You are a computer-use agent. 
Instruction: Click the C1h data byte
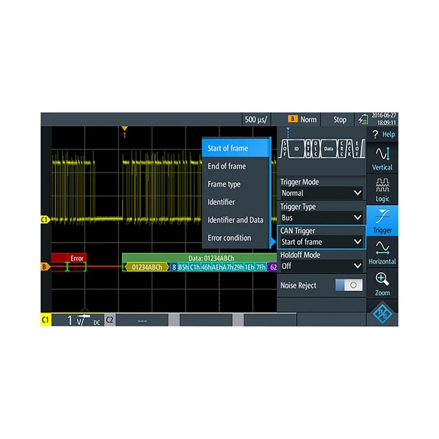(195, 267)
